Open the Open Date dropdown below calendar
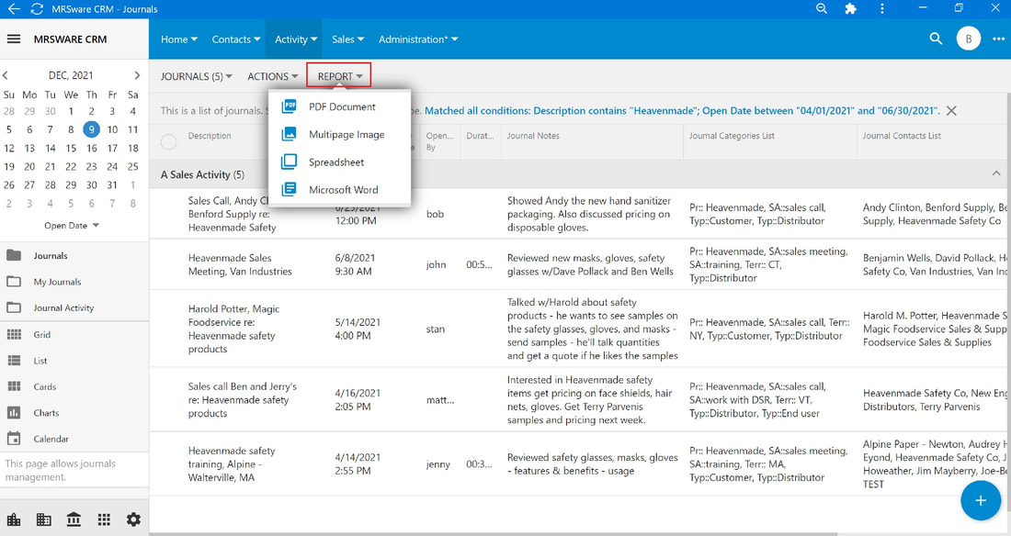 coord(72,226)
